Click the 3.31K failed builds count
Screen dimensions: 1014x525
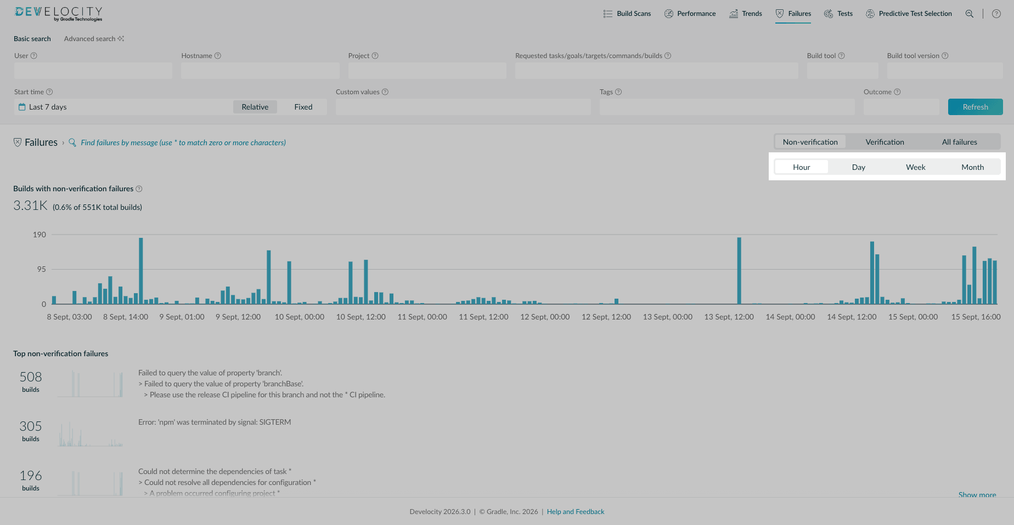pyautogui.click(x=30, y=206)
